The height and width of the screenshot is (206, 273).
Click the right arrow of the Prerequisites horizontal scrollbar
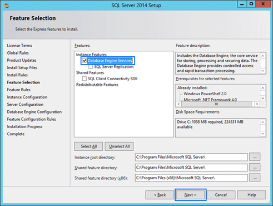pos(257,104)
